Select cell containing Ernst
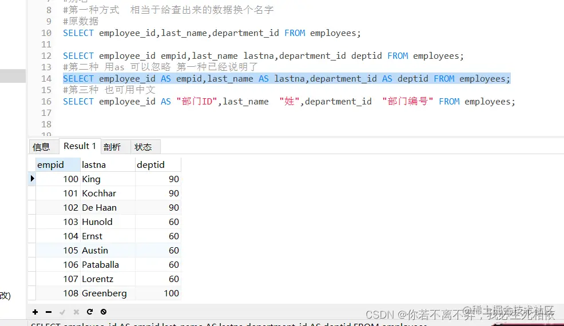Viewport: 564px width, 326px height. (108, 236)
